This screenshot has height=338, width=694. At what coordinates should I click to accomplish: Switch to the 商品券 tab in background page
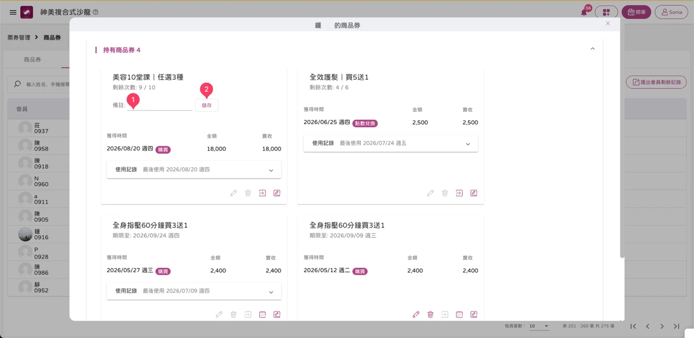[32, 60]
